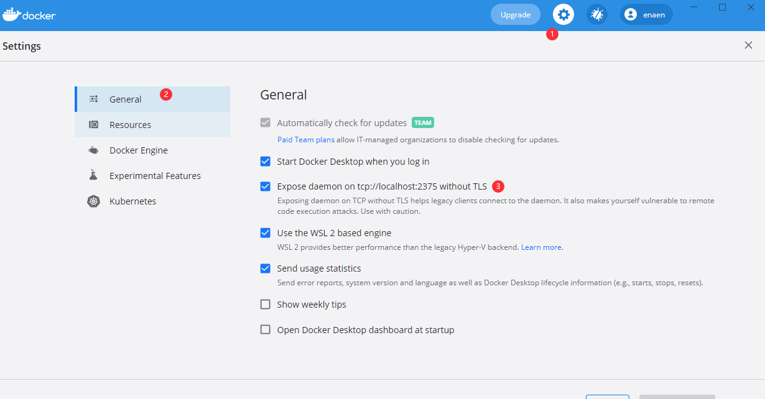Minimize the Docker Desktop window
This screenshot has height=399, width=765.
coord(694,7)
